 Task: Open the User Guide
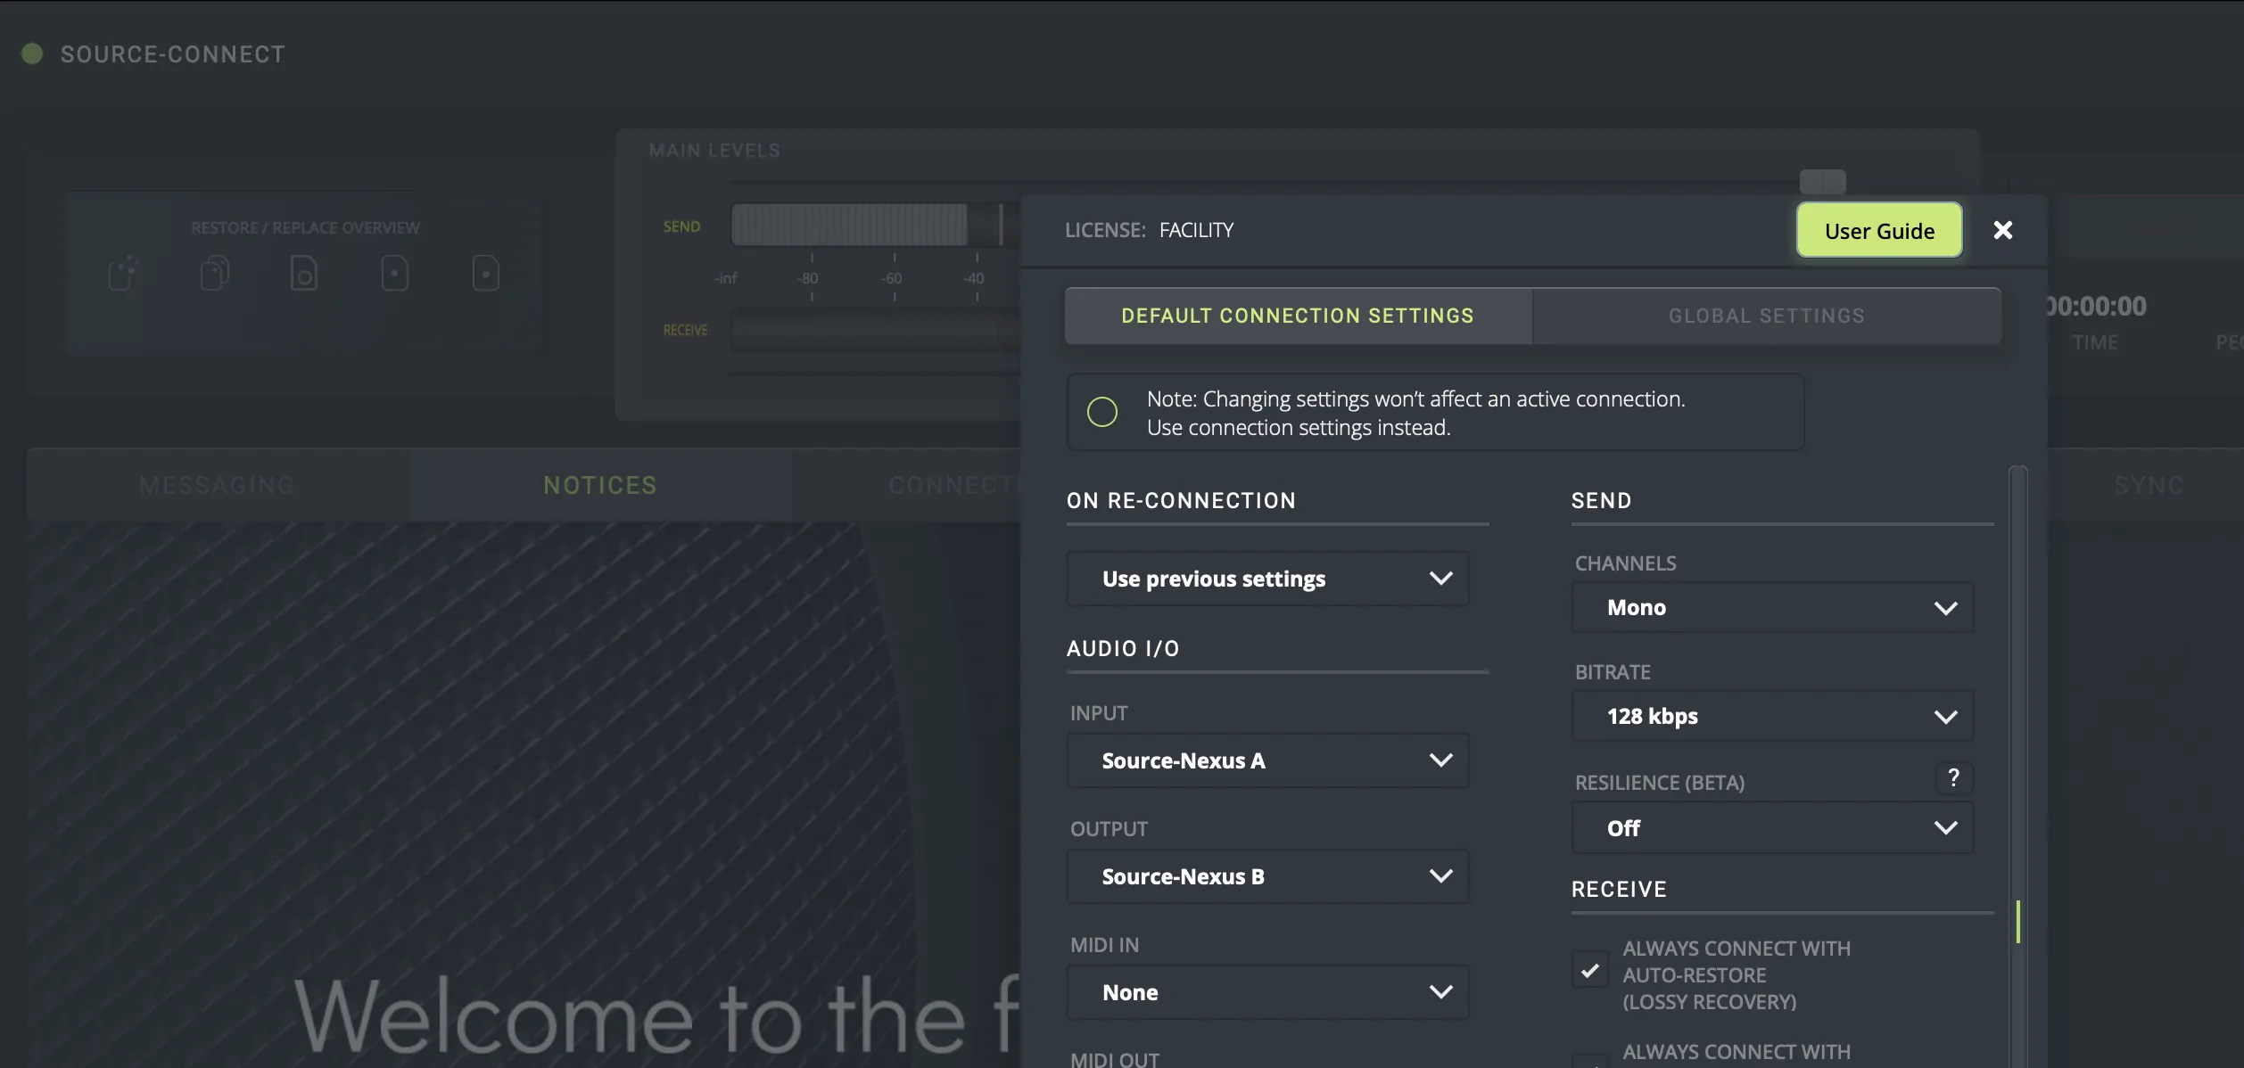point(1879,230)
